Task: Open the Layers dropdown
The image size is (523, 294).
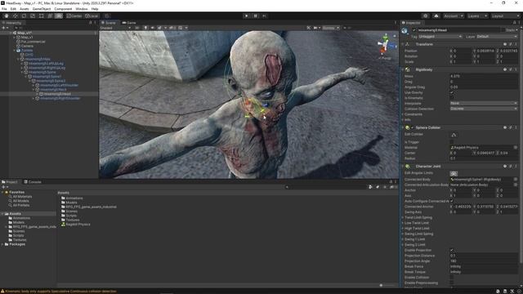Action: 477,16
